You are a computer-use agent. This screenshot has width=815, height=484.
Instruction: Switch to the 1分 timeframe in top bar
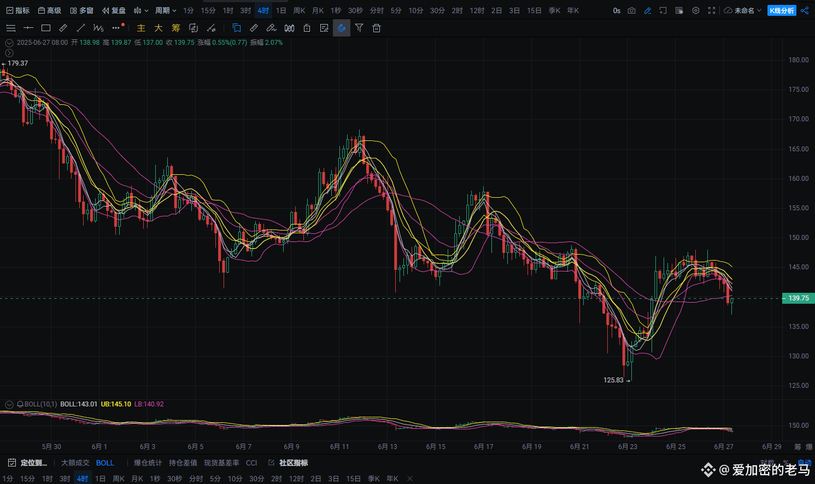(189, 10)
